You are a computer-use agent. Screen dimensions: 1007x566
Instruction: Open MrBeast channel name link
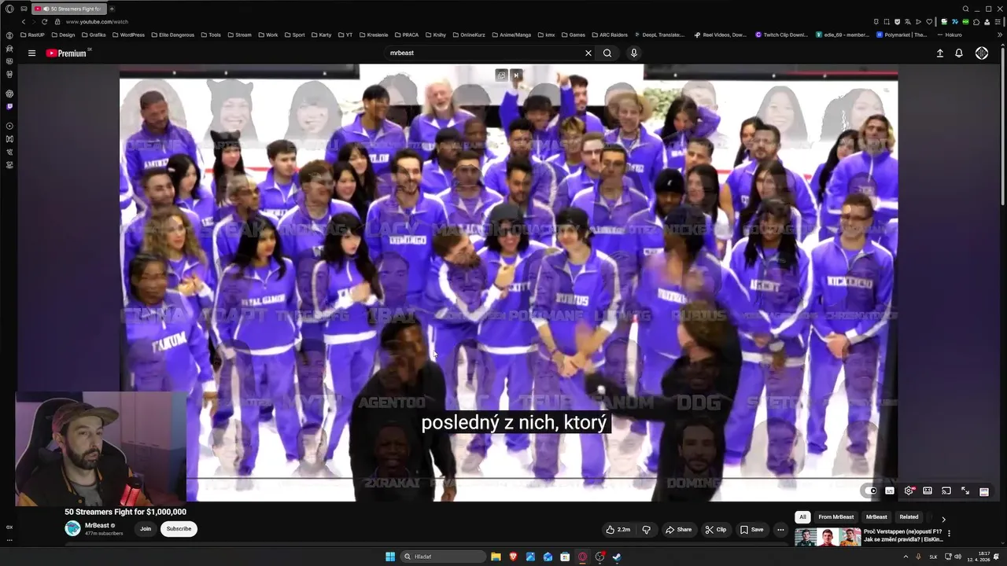tap(97, 525)
